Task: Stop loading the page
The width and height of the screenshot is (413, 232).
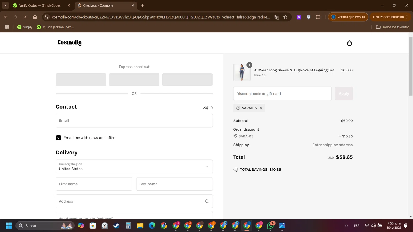Action: [x=25, y=17]
